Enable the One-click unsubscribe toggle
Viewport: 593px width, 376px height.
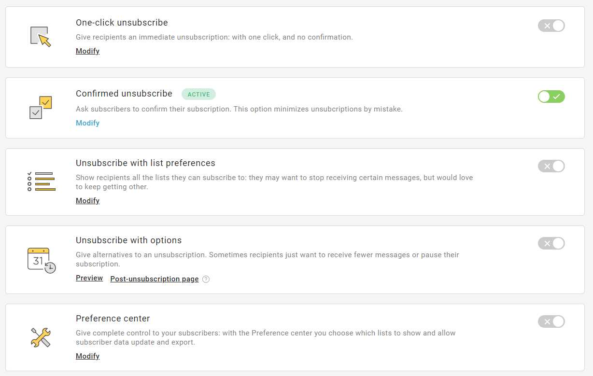coord(551,26)
